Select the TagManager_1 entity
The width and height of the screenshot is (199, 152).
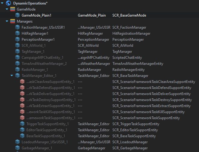tap(33, 52)
